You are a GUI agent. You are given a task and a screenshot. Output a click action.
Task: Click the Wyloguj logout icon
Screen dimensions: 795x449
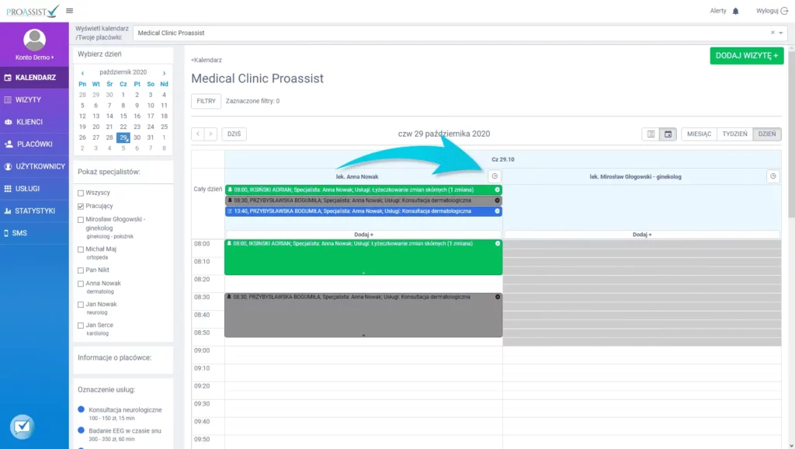click(x=783, y=11)
